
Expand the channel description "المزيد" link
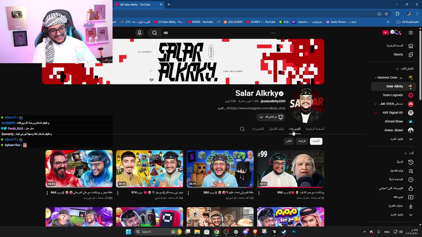tap(222, 108)
